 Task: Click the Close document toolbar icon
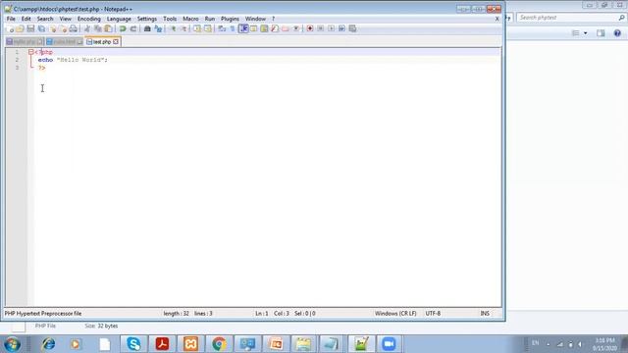tap(52, 28)
